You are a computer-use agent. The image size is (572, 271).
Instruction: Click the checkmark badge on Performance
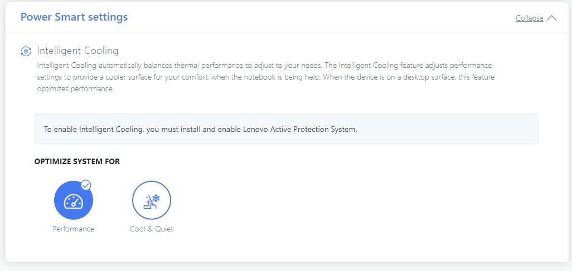86,185
